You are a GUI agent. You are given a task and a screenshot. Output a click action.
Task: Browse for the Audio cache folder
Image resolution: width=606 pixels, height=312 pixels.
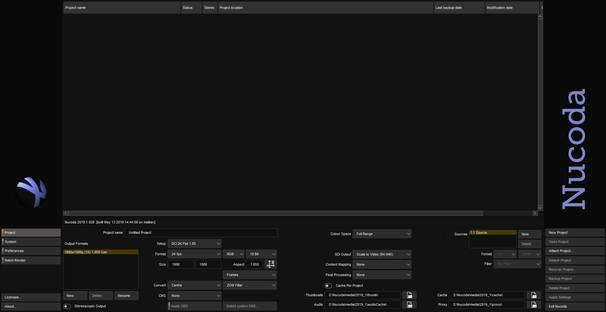[x=409, y=305]
